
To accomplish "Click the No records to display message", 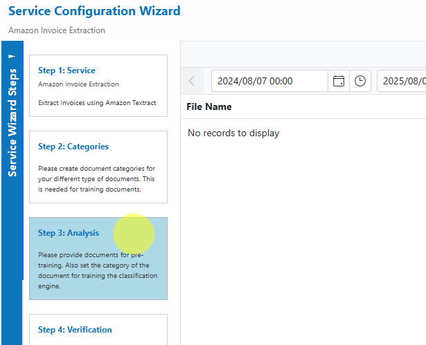I will [233, 133].
